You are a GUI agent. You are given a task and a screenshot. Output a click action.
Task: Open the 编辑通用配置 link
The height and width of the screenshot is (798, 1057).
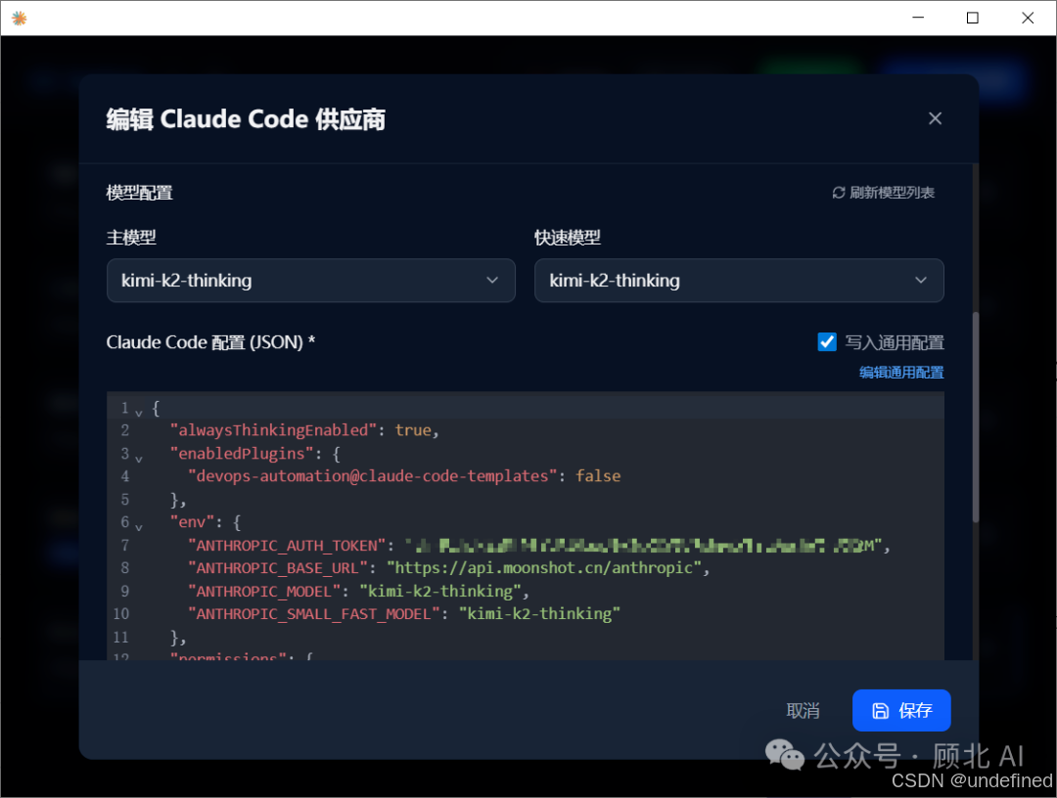point(901,373)
